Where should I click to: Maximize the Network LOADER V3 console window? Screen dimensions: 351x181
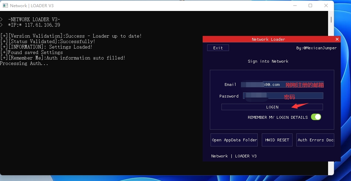310,5
